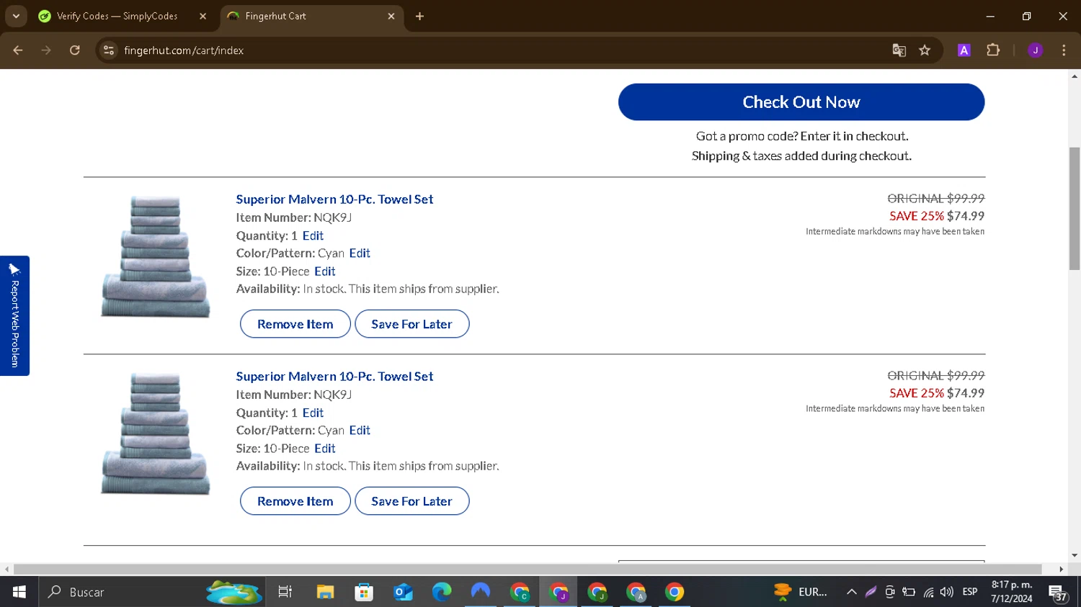Screen dimensions: 1081x607
Task: Edit size of the first towel set
Action: (x=324, y=271)
